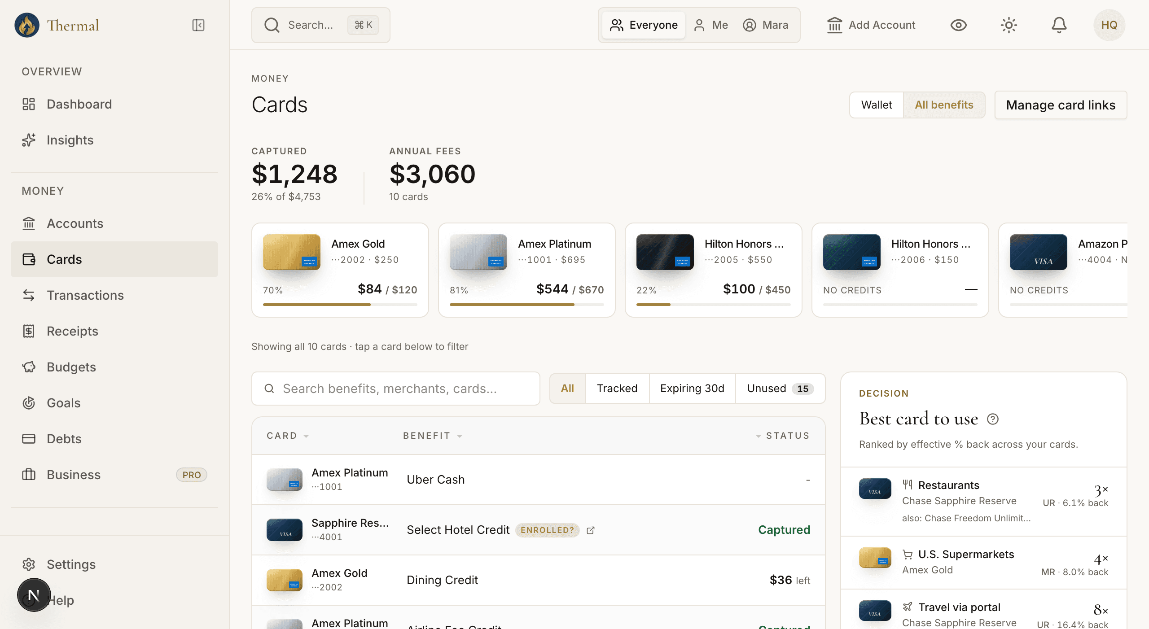Go to Accounts page

tap(114, 223)
